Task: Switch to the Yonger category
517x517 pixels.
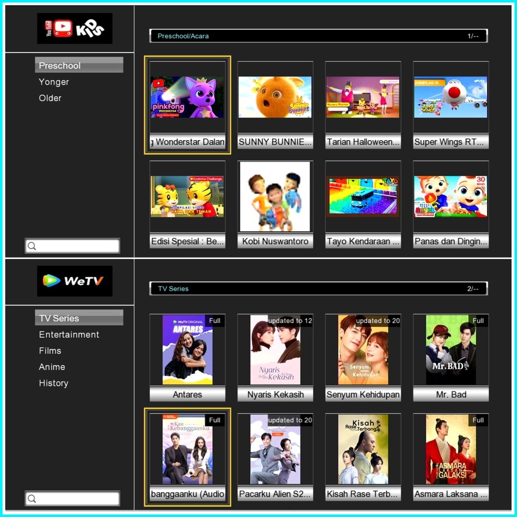Action: tap(54, 82)
